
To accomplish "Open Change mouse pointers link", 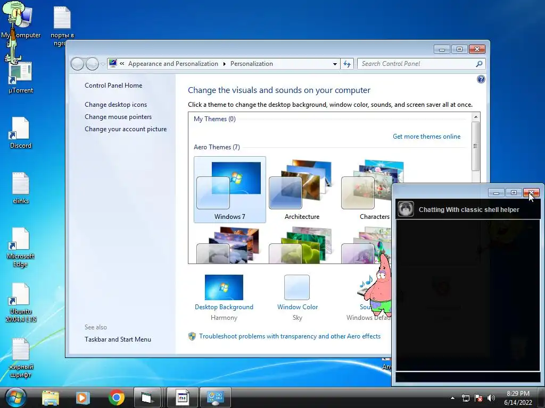I will pyautogui.click(x=118, y=116).
